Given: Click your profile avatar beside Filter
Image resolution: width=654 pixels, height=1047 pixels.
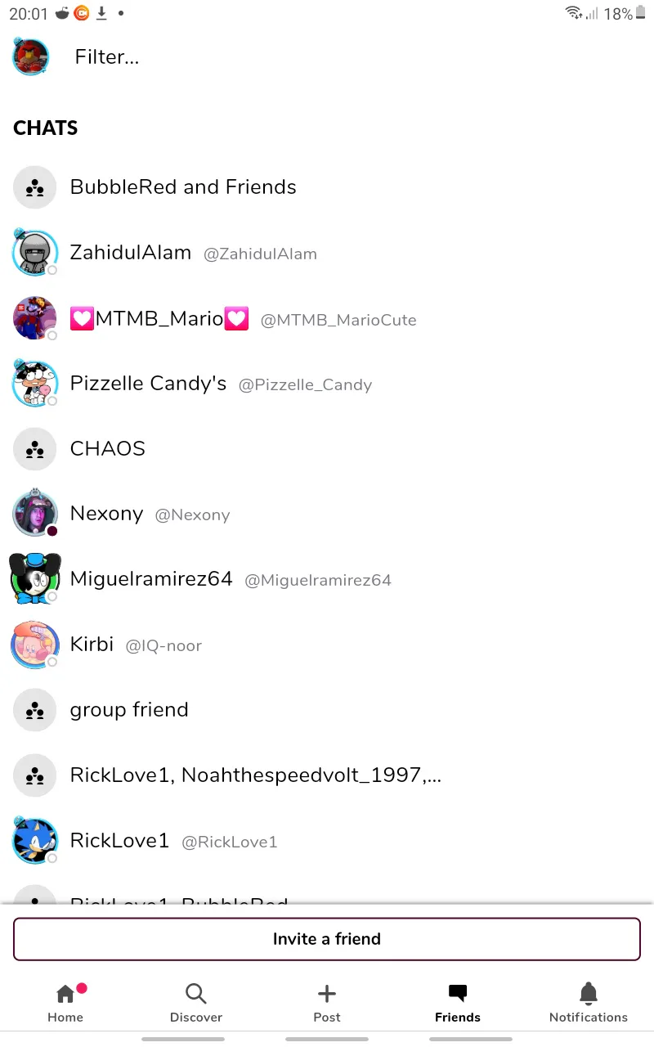Looking at the screenshot, I should (x=31, y=56).
